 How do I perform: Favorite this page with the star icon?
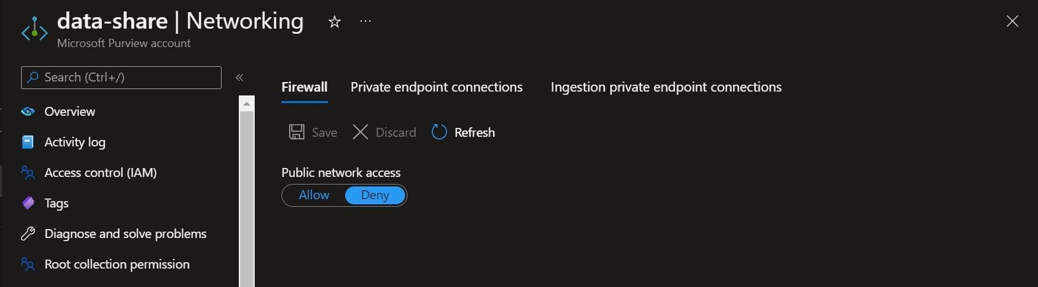(334, 22)
